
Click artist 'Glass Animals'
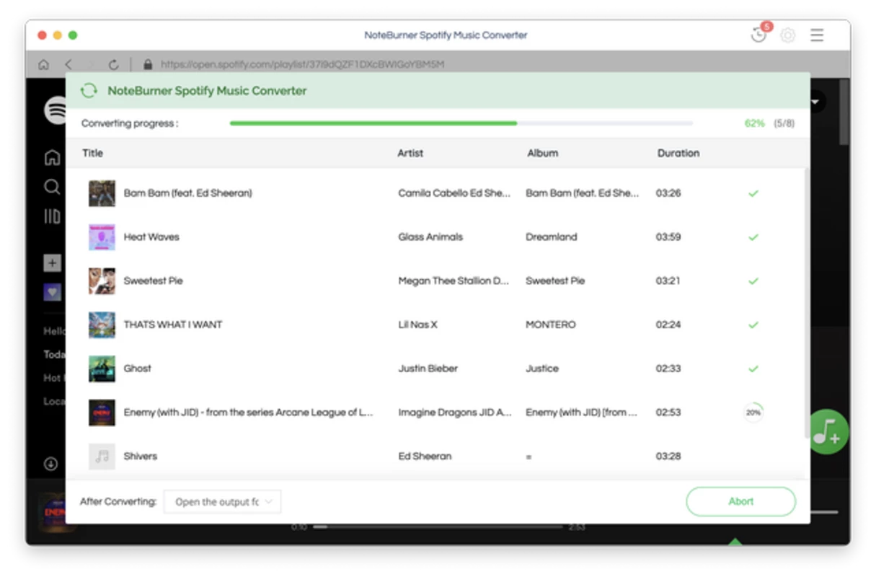430,237
